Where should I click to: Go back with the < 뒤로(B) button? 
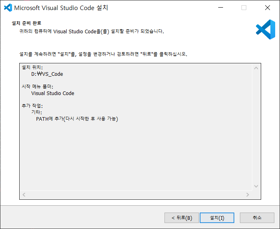(x=181, y=218)
